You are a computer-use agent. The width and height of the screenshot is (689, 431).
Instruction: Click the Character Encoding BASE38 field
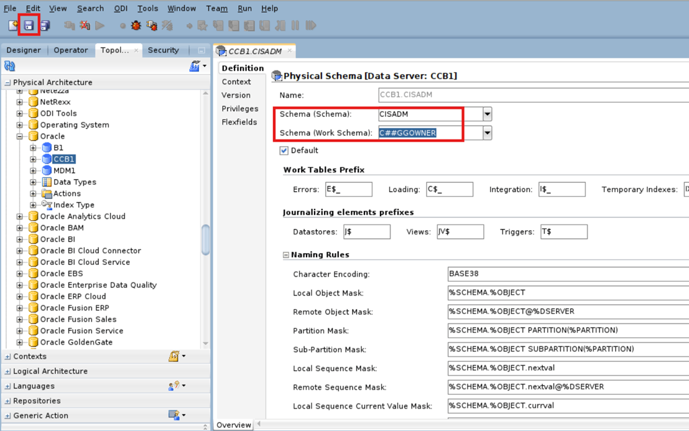click(568, 274)
